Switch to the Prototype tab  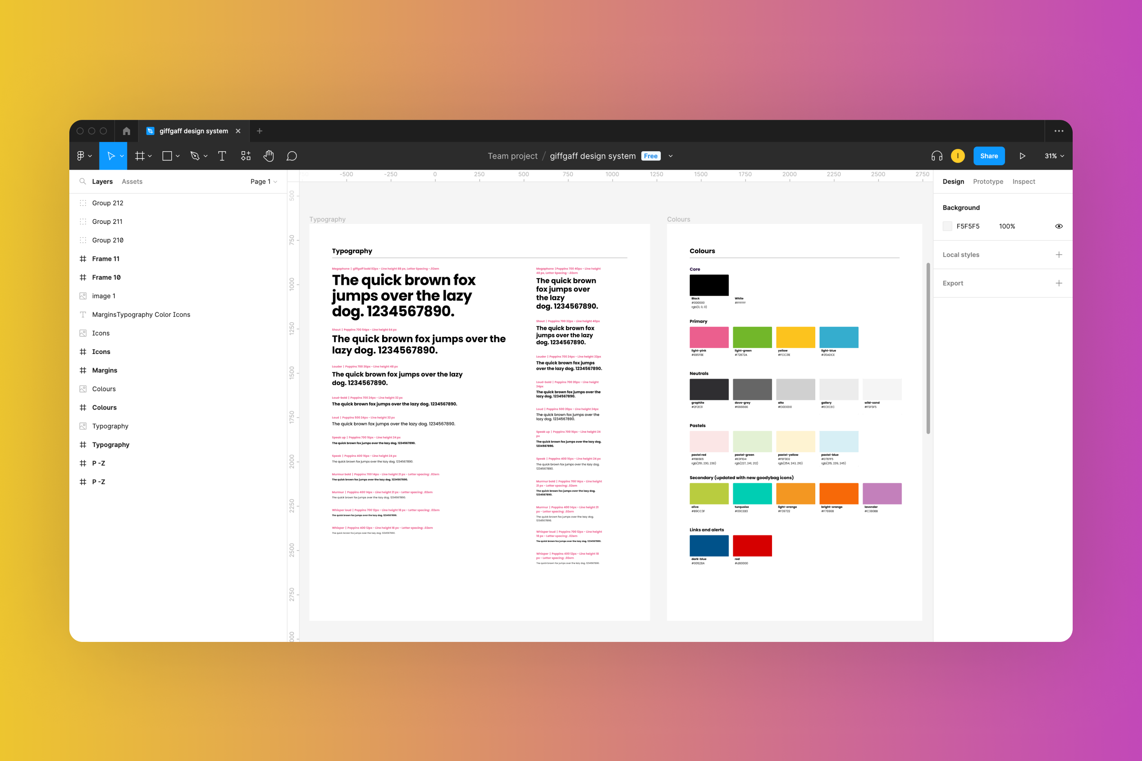click(988, 181)
